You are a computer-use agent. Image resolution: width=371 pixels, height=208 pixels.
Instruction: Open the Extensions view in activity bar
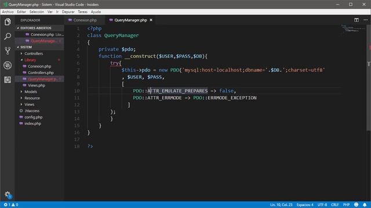(8, 80)
